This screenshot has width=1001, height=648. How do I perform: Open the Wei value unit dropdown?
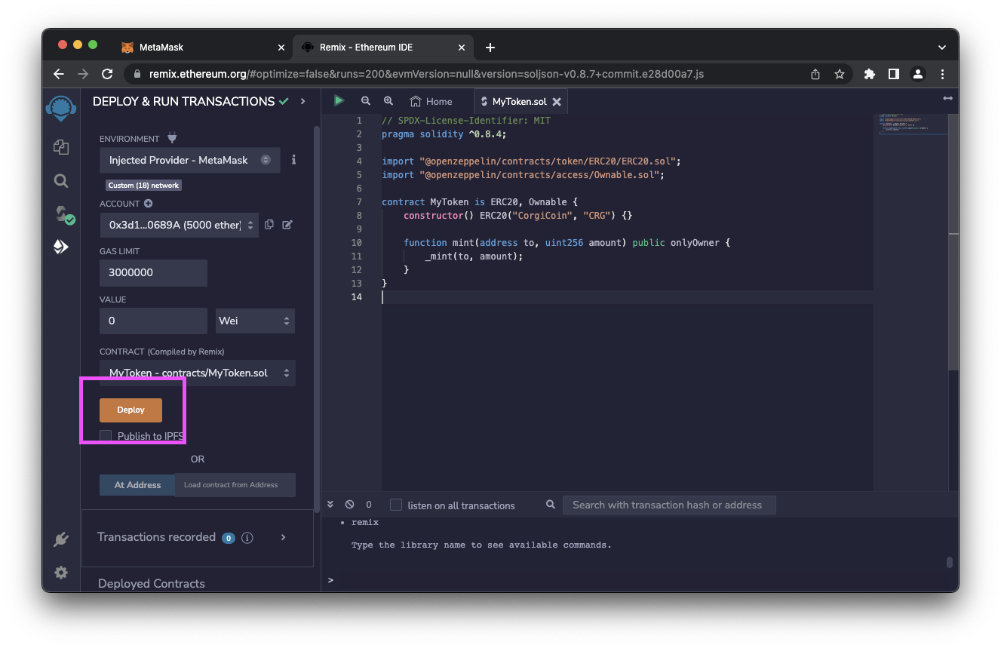click(255, 321)
